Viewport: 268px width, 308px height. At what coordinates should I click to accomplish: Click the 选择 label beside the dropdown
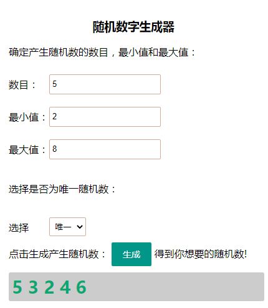pos(19,227)
